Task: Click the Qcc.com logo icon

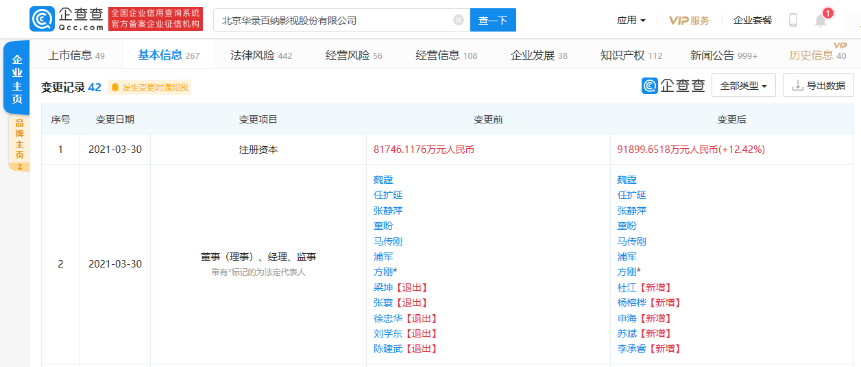Action: click(x=43, y=19)
